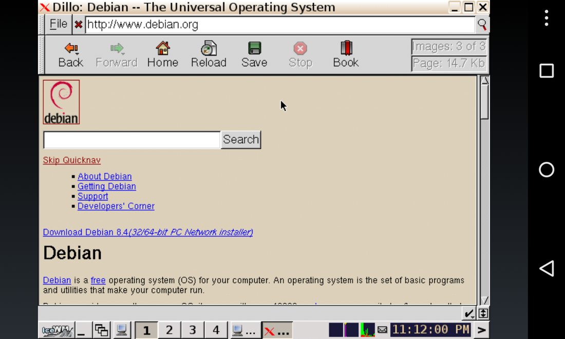Viewport: 565px width, 339px height.
Task: Click the Search button
Action: click(241, 140)
